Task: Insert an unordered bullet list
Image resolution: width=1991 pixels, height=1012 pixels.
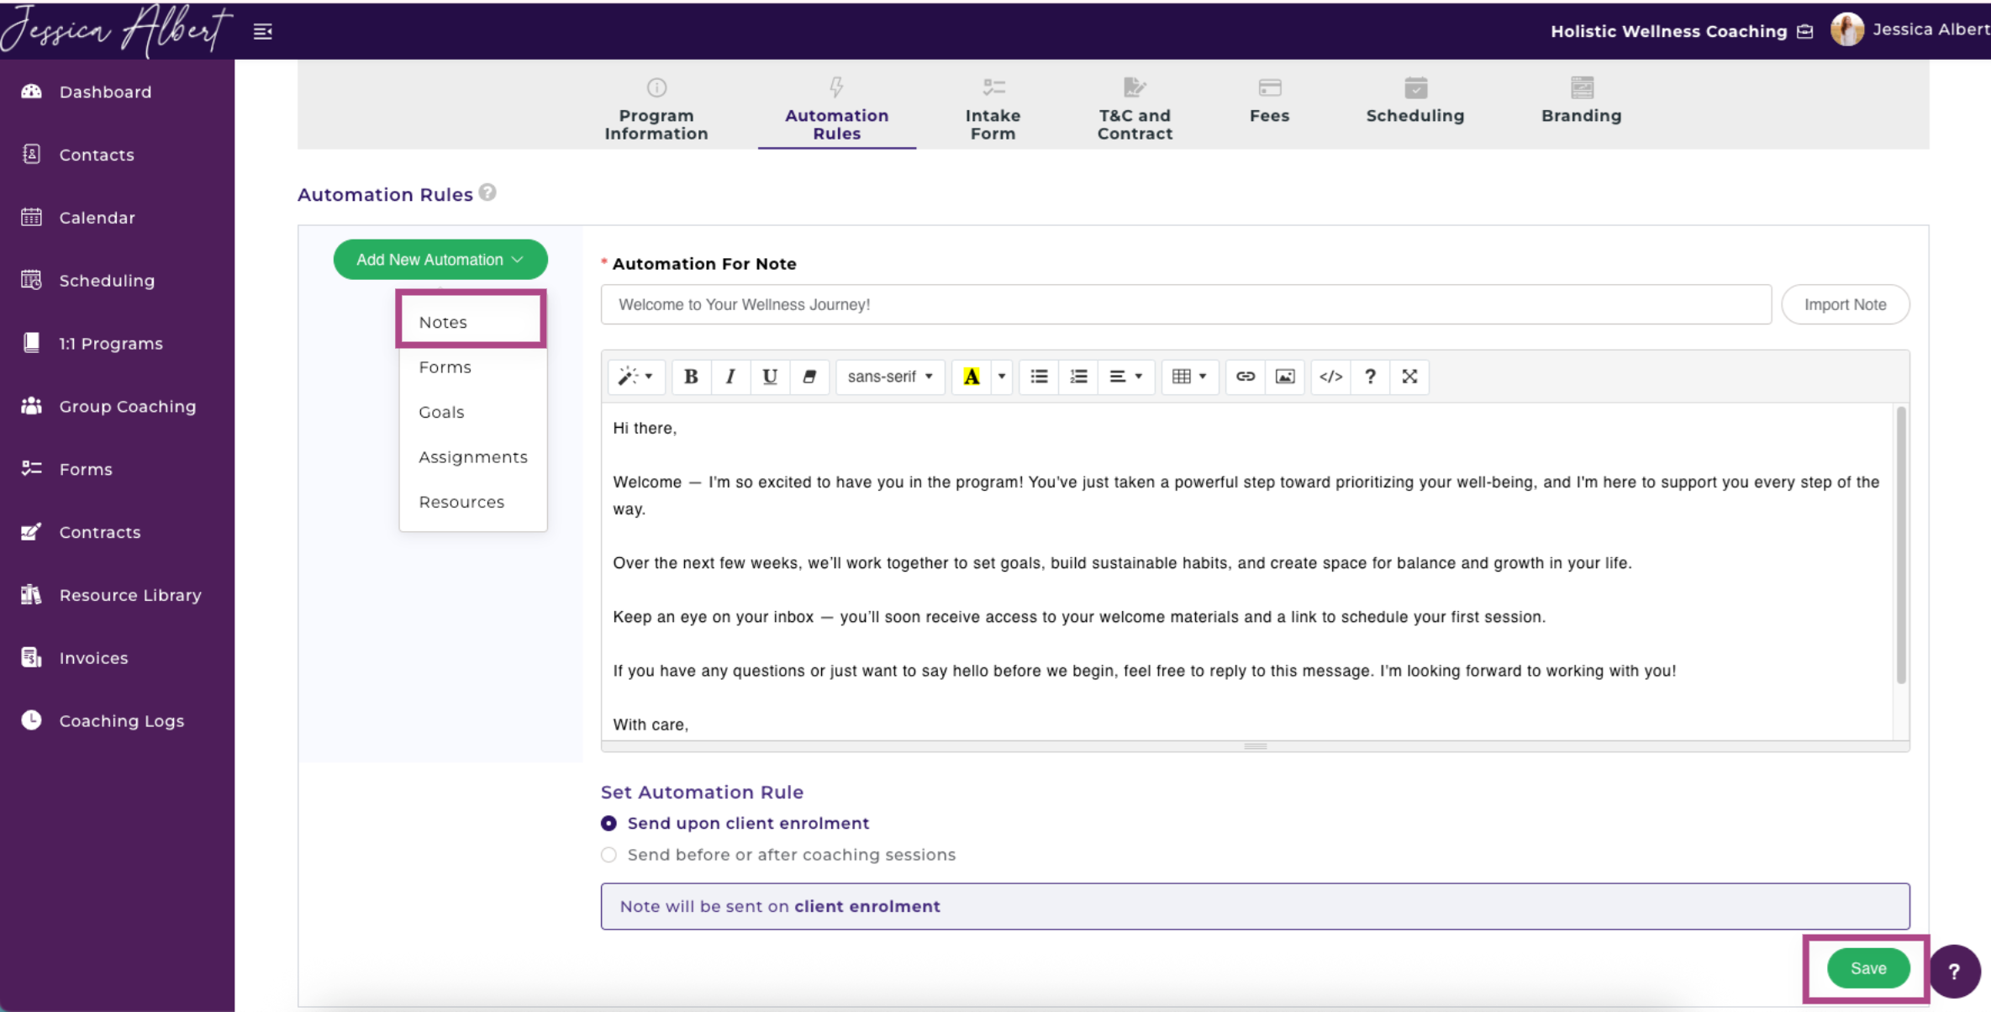Action: [1039, 377]
